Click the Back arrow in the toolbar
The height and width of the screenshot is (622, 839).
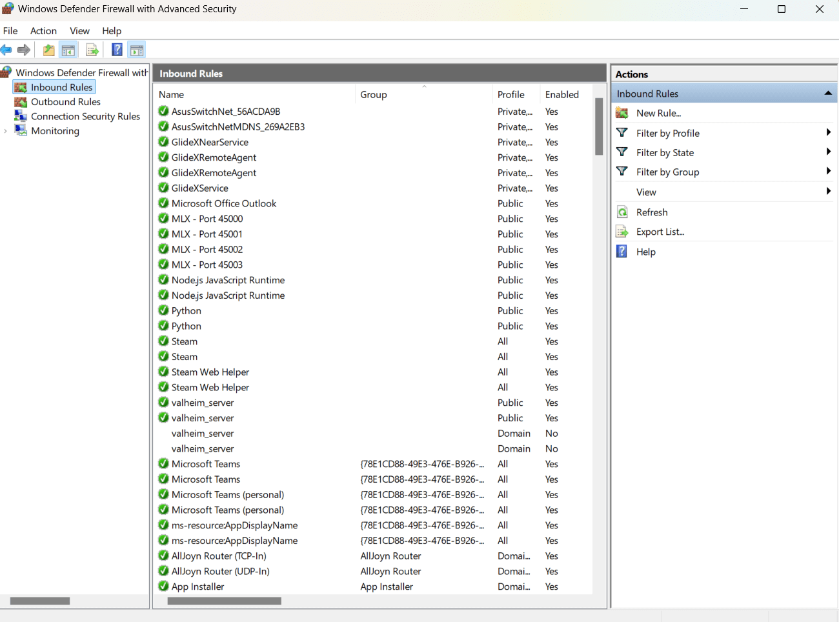(x=6, y=50)
